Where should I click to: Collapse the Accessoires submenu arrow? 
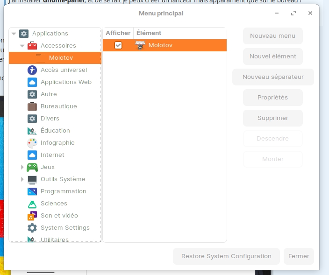pyautogui.click(x=22, y=46)
